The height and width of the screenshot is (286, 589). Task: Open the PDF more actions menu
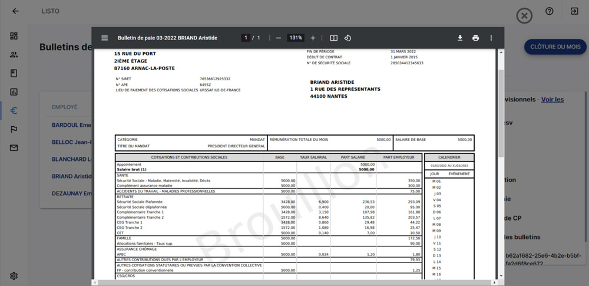coord(491,38)
